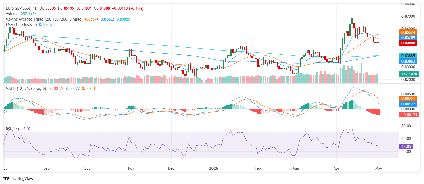Viewport: 424px width, 184px height.
Task: Click the 2025 label on time axis
Action: (214, 168)
